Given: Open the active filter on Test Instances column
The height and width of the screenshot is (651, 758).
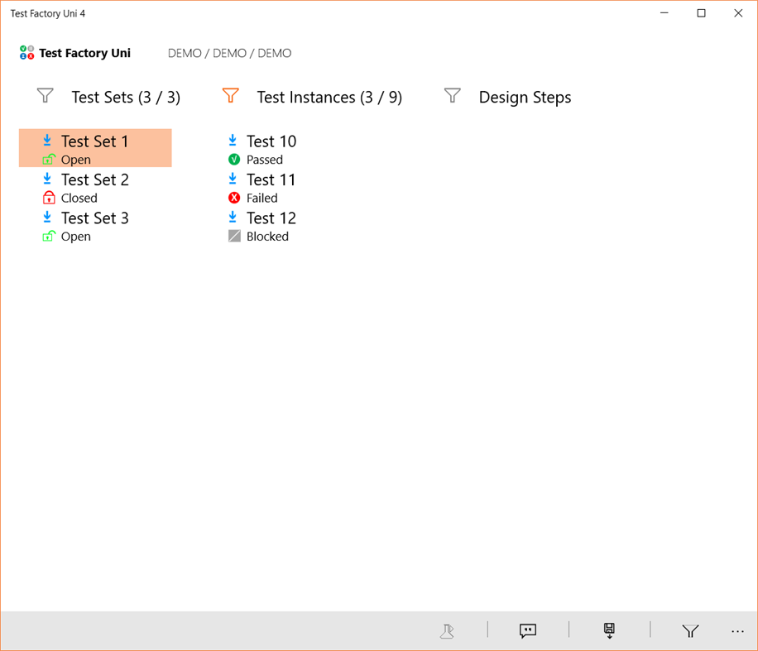Looking at the screenshot, I should (x=230, y=96).
